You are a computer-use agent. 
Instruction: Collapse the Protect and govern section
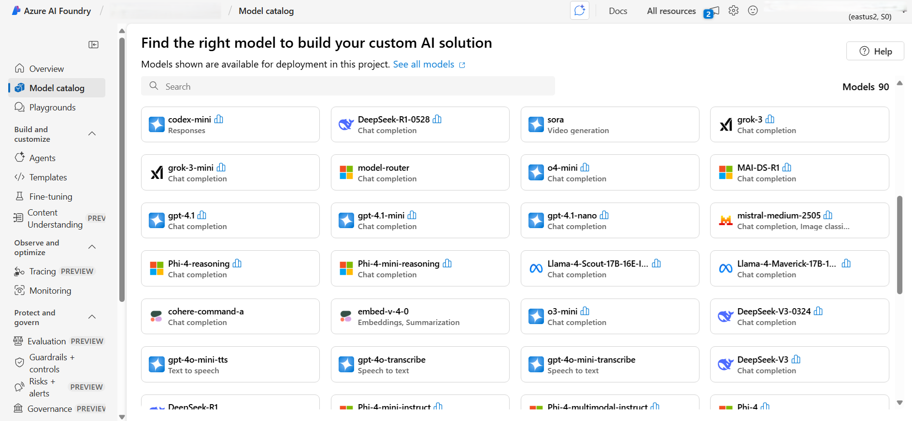tap(92, 317)
